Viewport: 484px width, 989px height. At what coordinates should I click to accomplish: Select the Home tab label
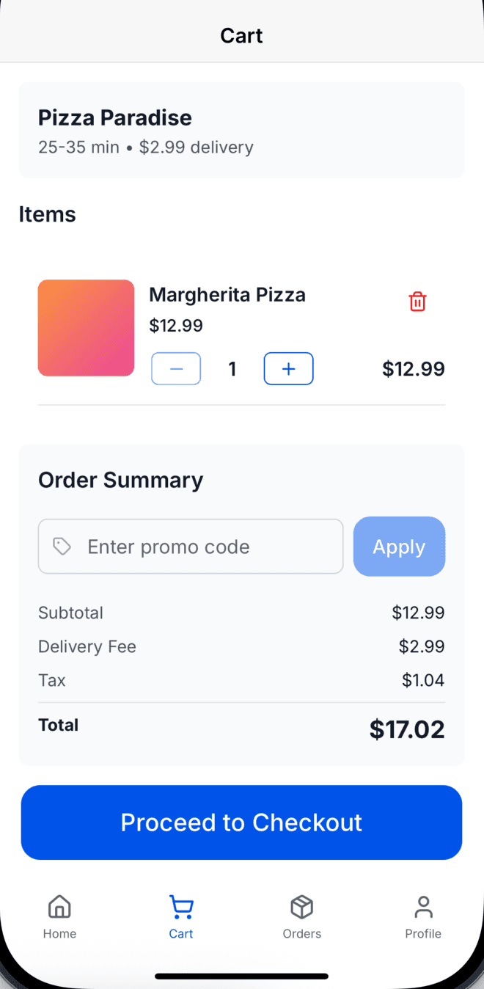(x=59, y=933)
